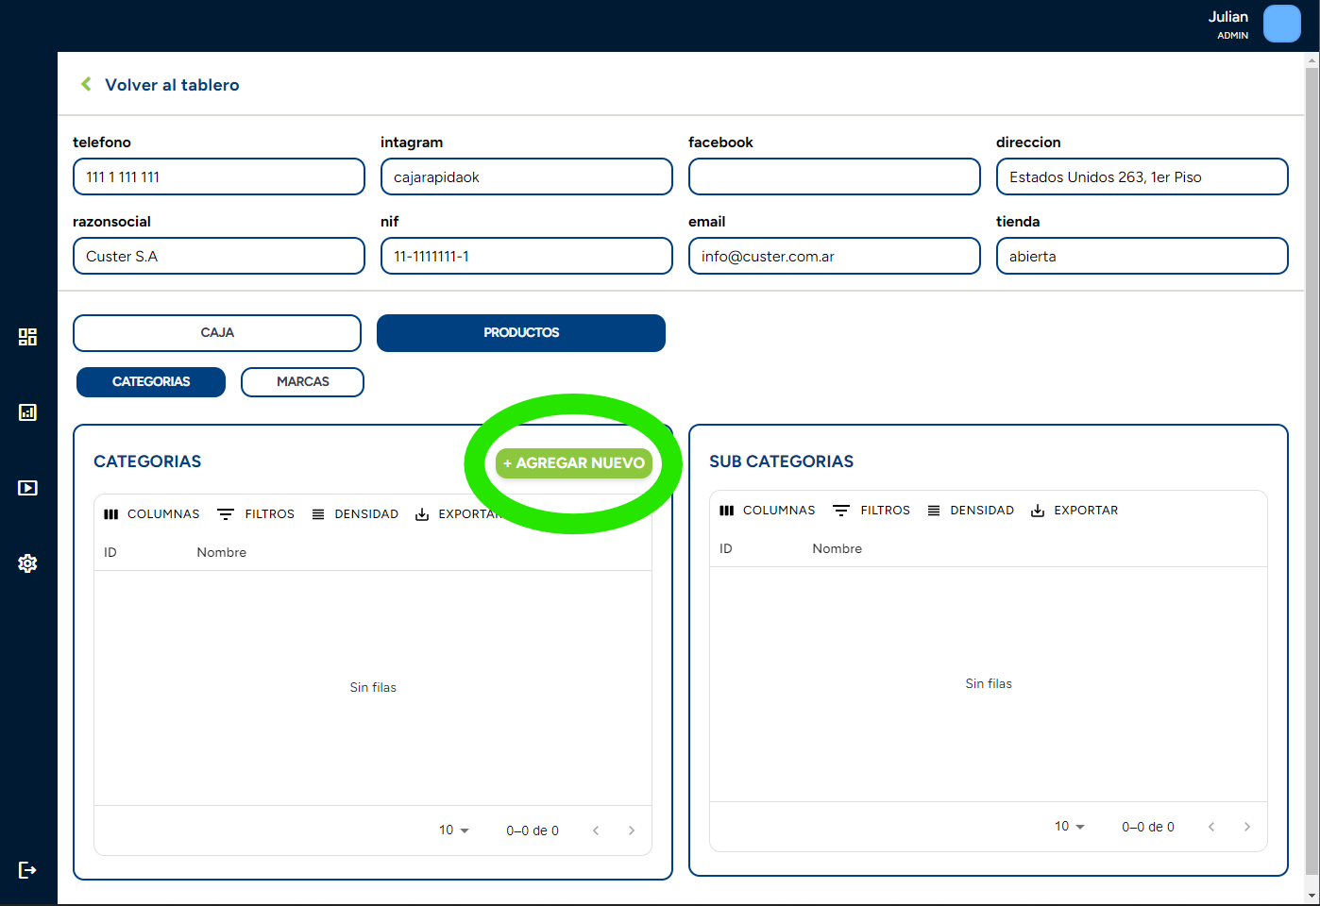
Task: Click EXPORTAR in the SUB CATEGORIAS table
Action: [x=1074, y=510]
